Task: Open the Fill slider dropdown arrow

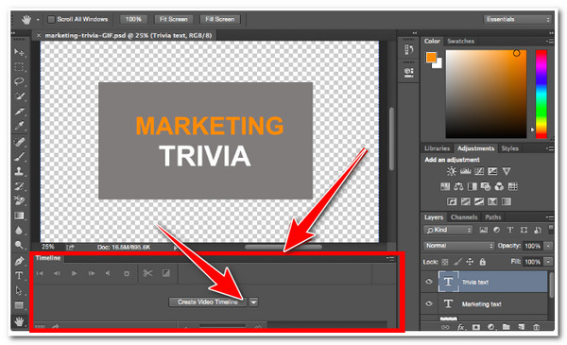Action: 549,262
